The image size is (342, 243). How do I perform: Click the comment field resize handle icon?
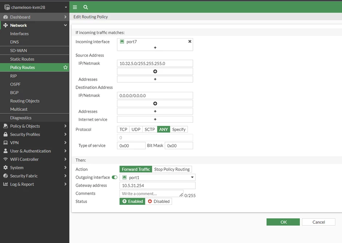coord(181,195)
